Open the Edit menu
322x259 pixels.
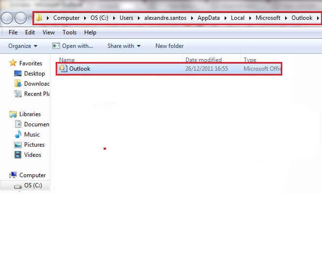(30, 32)
